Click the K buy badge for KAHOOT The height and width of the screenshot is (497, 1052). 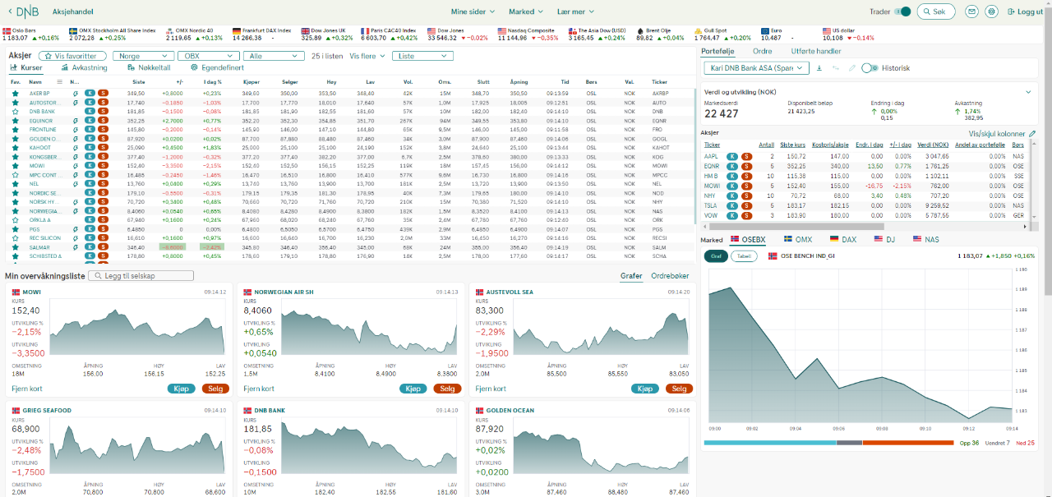pyautogui.click(x=90, y=148)
